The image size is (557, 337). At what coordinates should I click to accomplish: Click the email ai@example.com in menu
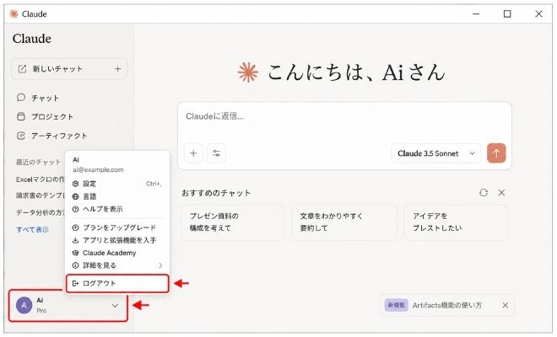pyautogui.click(x=98, y=169)
